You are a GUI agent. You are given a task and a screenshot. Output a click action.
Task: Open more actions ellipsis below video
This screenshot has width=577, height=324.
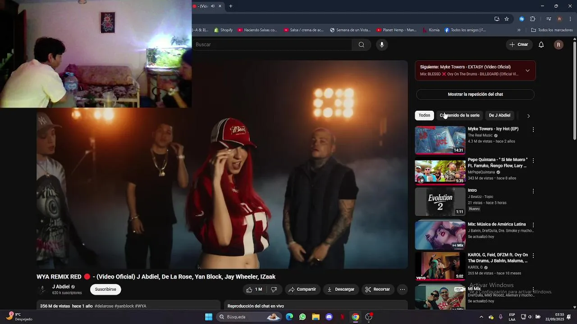click(x=403, y=289)
